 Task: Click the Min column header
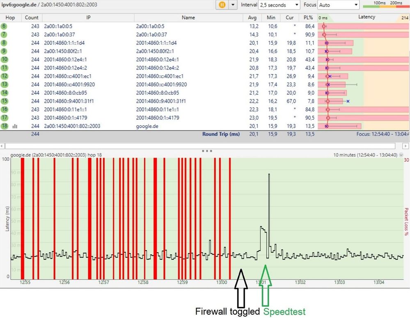[271, 18]
